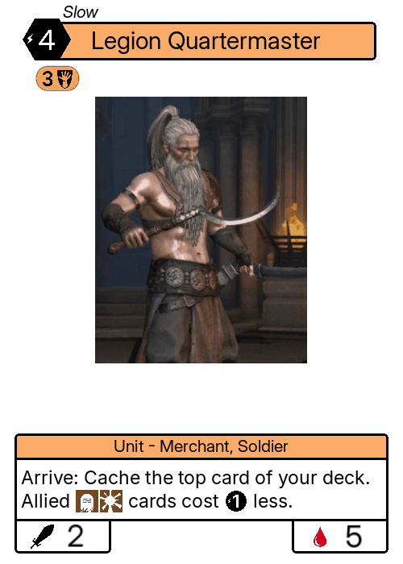Click the Legion Quartermaster title bar
Screen dimensions: 403x564
point(218,40)
